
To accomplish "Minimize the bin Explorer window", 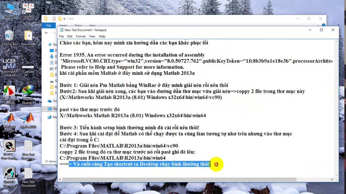I will point(297,19).
